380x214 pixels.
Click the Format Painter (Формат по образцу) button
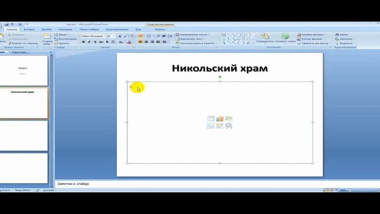pyautogui.click(x=23, y=43)
